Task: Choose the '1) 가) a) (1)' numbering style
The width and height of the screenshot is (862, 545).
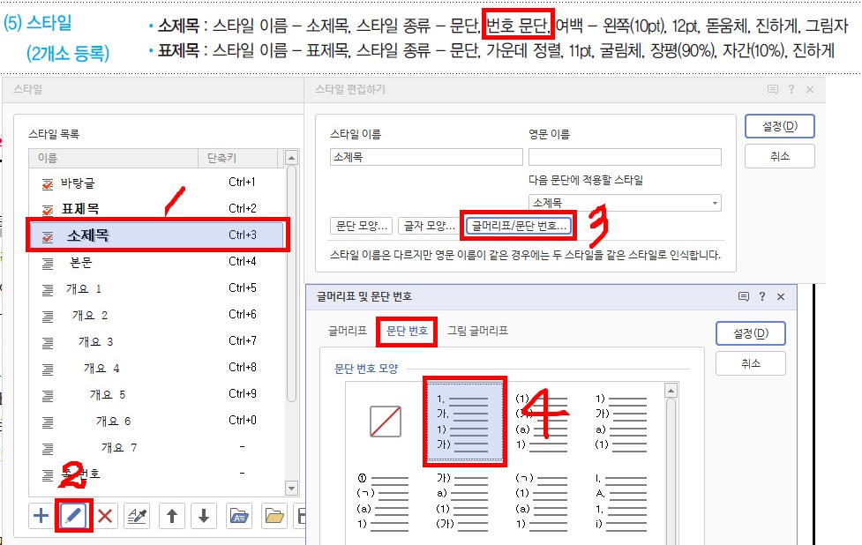Action: click(622, 422)
